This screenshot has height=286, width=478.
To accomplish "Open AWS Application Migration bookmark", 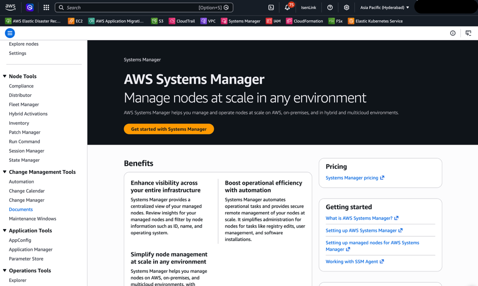I will (x=116, y=21).
